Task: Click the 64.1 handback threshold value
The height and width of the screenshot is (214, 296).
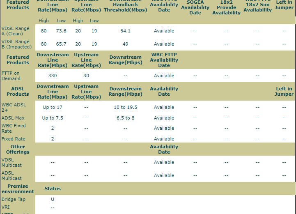Action: (125, 31)
